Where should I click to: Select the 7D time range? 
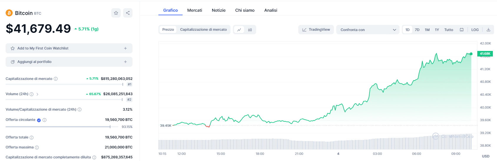pos(417,30)
